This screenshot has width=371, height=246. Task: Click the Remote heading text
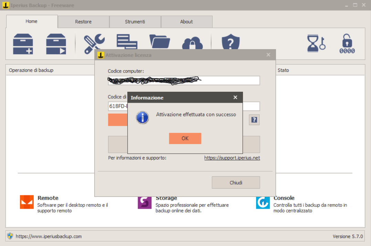pos(48,198)
